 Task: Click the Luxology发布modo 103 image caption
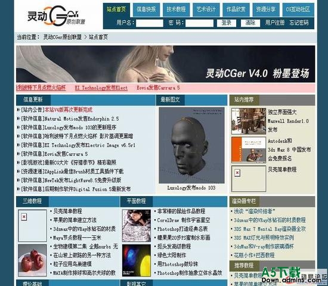[191, 188]
